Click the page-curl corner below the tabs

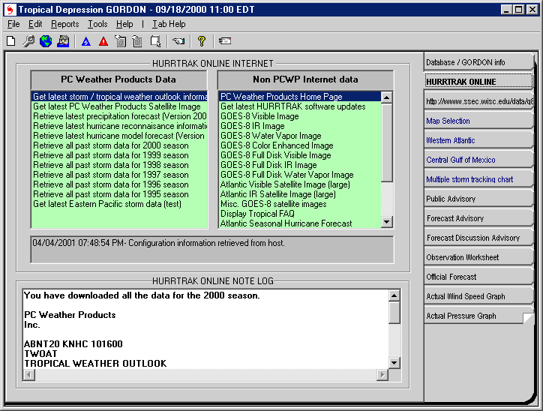pos(529,318)
